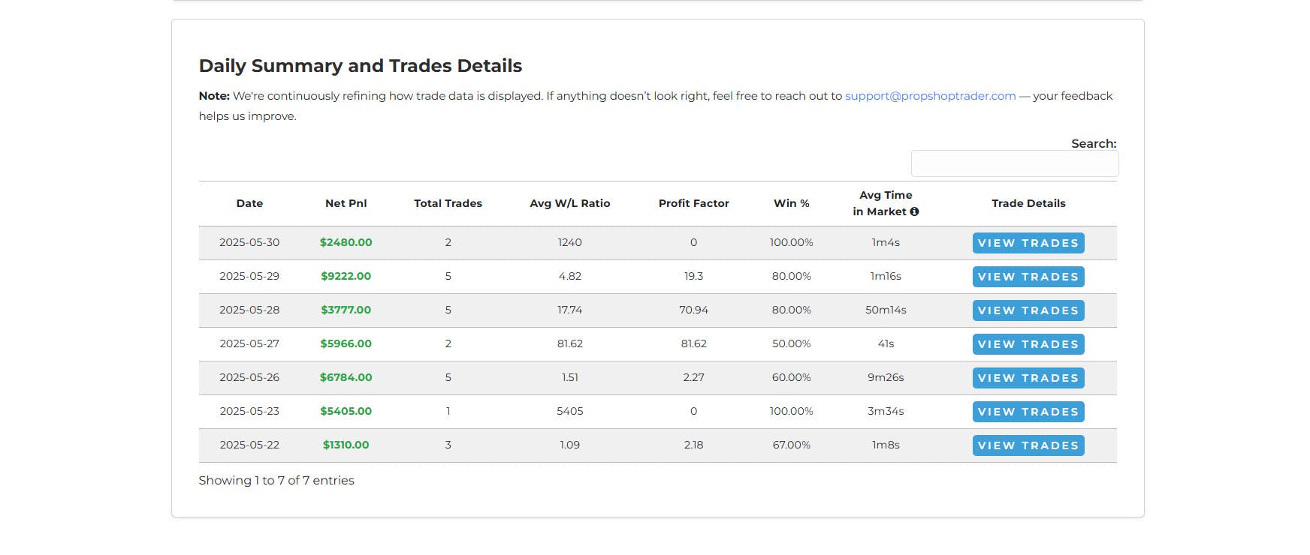Sort by Win % column header
1310x555 pixels.
[x=792, y=203]
